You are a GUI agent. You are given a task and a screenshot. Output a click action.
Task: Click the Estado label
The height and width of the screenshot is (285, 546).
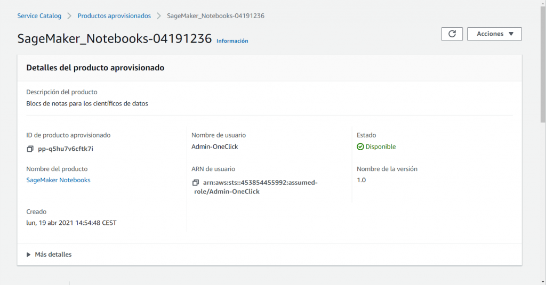pyautogui.click(x=366, y=135)
